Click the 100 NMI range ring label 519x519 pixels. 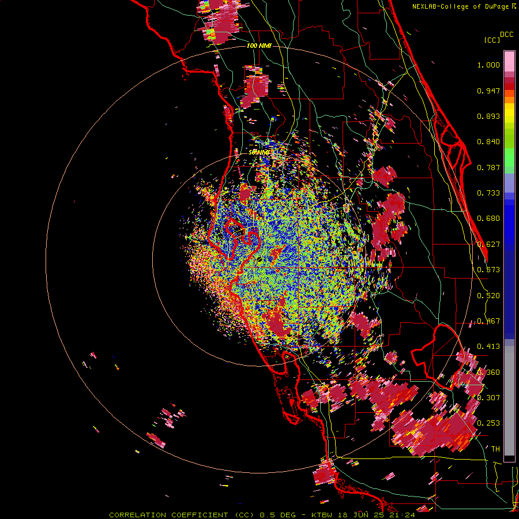(259, 46)
